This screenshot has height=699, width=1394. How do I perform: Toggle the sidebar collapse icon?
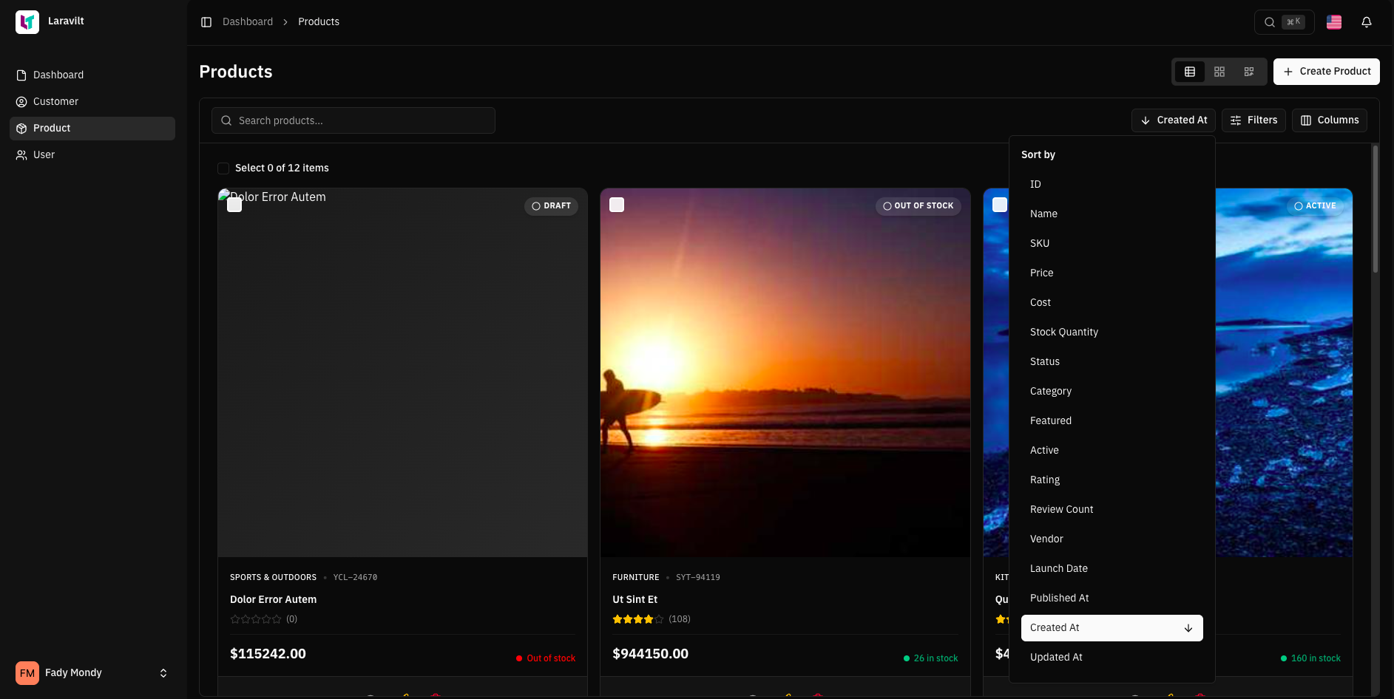pos(206,22)
